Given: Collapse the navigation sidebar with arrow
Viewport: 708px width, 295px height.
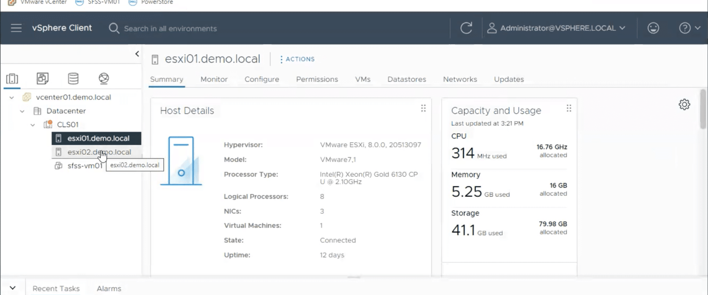Looking at the screenshot, I should point(137,54).
